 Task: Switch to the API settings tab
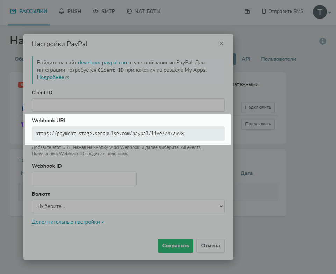coord(246,59)
